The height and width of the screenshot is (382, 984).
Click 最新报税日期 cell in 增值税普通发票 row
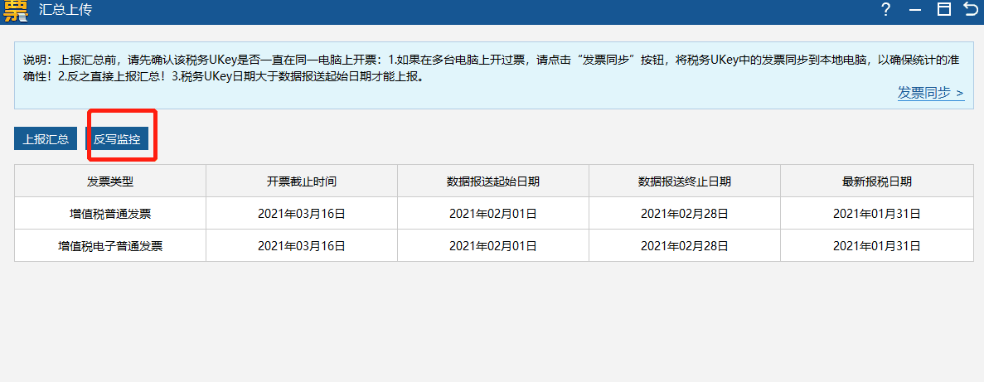click(877, 214)
